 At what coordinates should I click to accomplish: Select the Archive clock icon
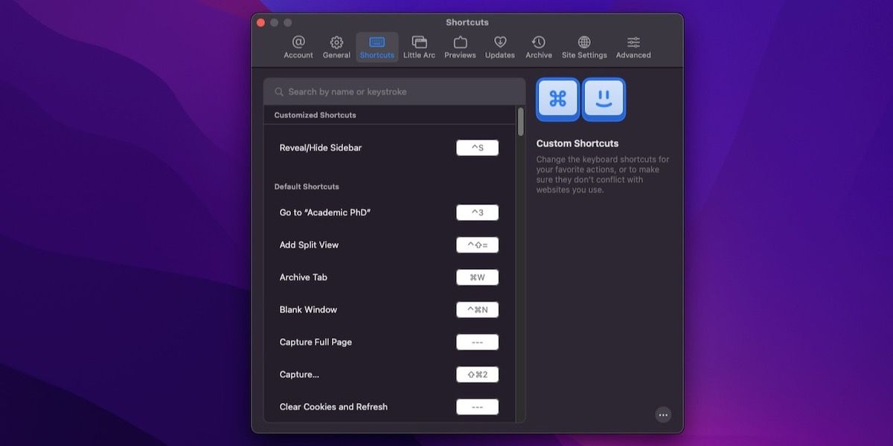point(539,42)
